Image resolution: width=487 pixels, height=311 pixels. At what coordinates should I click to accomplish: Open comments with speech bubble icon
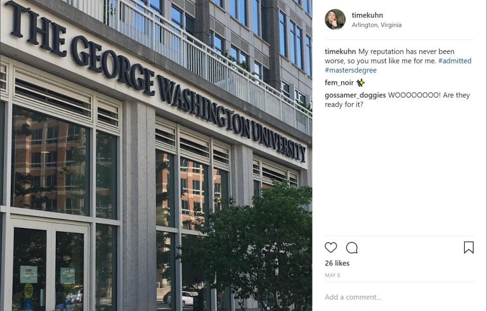tap(352, 248)
